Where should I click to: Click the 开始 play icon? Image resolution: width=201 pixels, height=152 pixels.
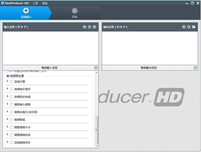point(74,11)
